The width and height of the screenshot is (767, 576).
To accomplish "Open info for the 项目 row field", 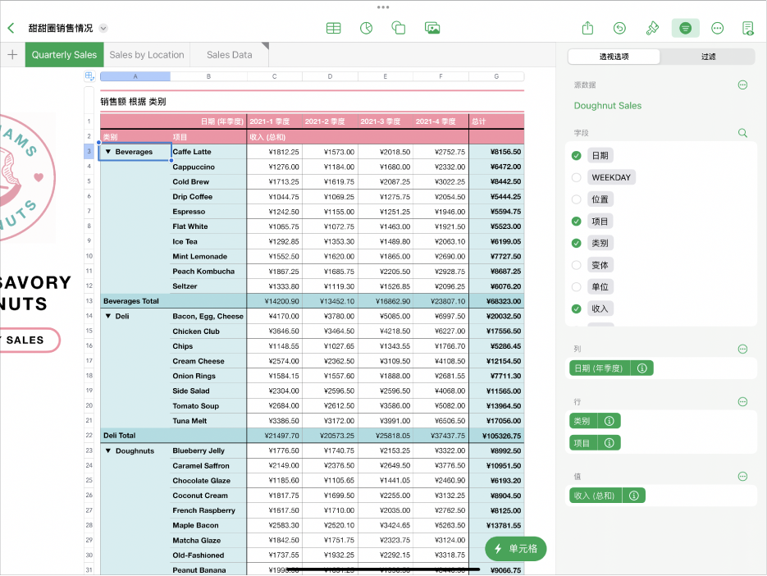I will [609, 443].
